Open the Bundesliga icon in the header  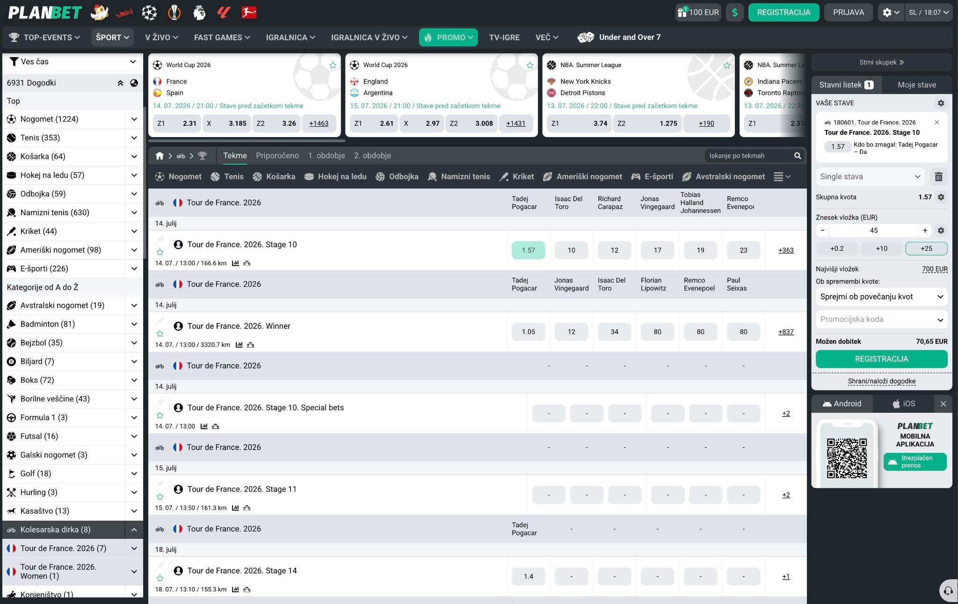[249, 12]
